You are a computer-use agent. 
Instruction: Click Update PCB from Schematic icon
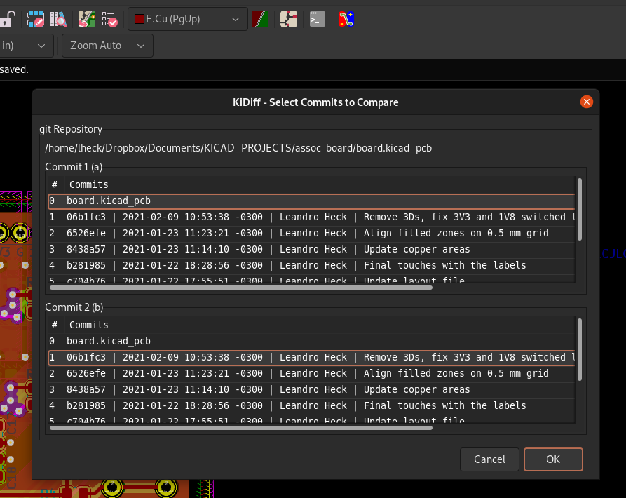[87, 19]
